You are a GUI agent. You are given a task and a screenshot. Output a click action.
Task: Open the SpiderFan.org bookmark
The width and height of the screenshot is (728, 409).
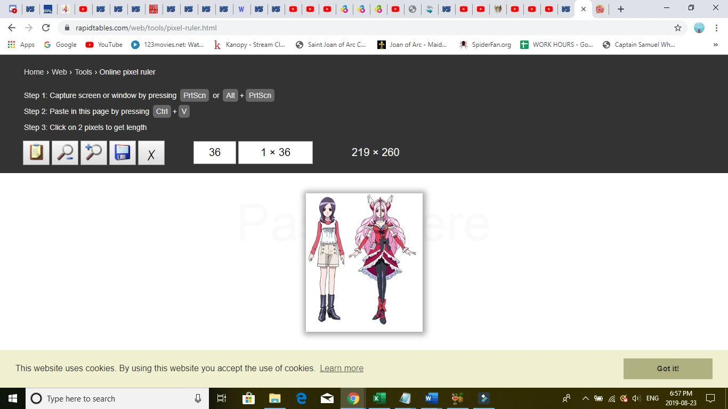coord(485,45)
